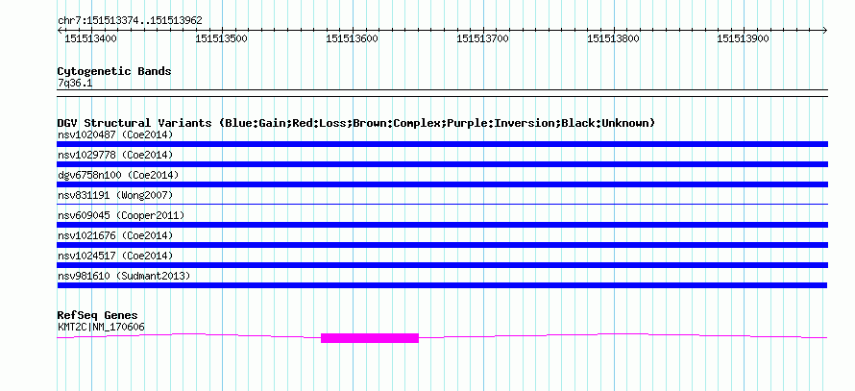Click the magenta KMT2C exon block
Screen dimensions: 855x391
click(370, 338)
